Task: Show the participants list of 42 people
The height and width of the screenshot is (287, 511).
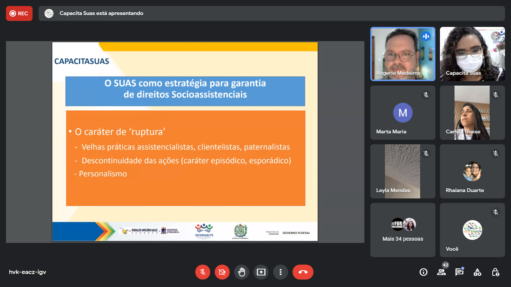Action: tap(441, 272)
